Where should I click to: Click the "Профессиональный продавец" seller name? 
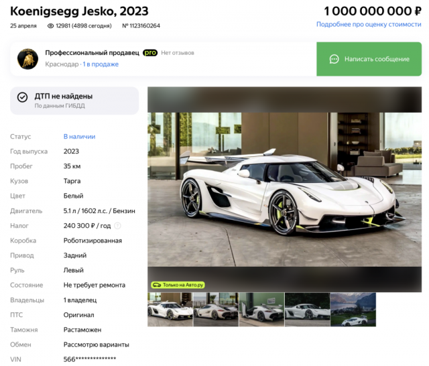pyautogui.click(x=92, y=53)
